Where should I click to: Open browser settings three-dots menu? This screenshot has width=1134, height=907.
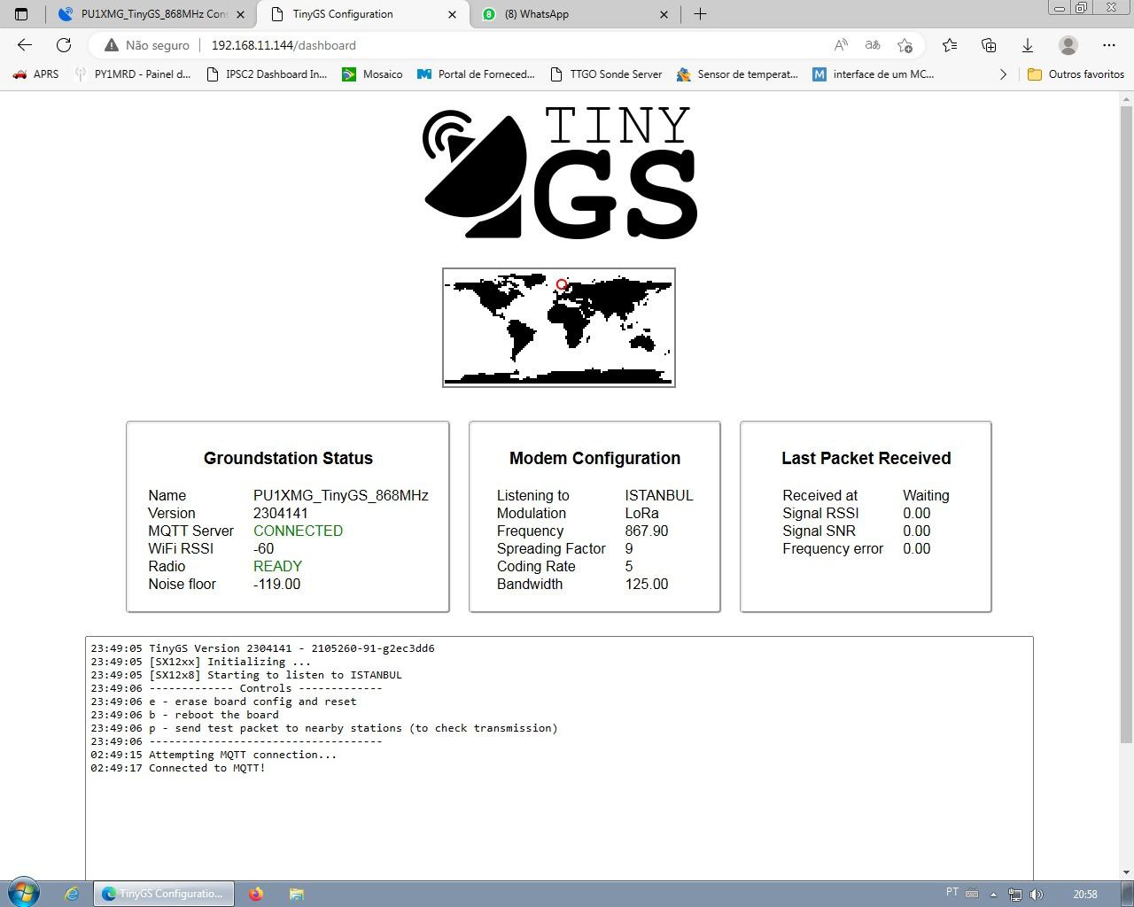pos(1109,45)
